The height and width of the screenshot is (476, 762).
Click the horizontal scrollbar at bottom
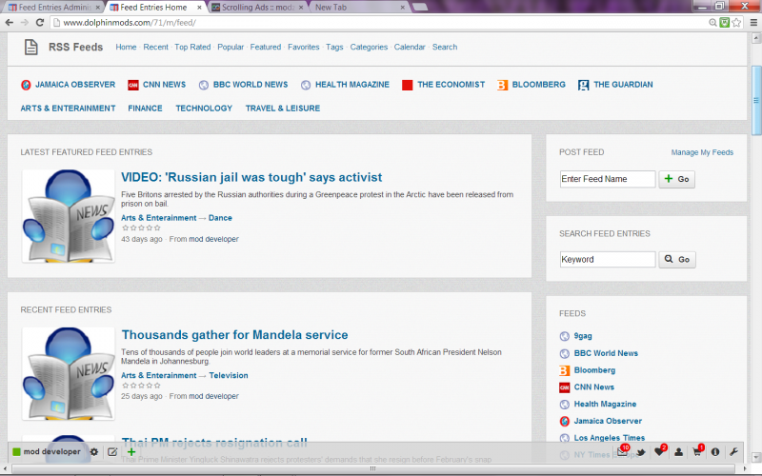tap(372, 469)
